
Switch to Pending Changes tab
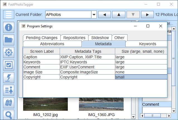[x=42, y=38]
